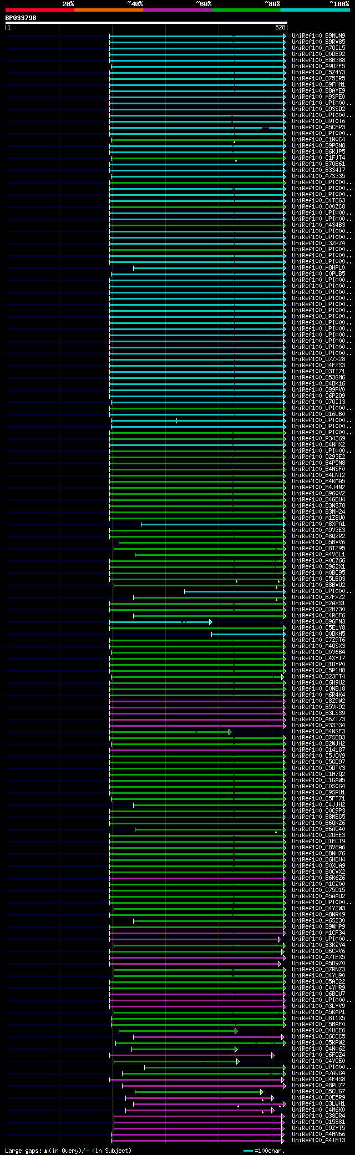Open hit UniRef100_Q5CUG7

318,1091
